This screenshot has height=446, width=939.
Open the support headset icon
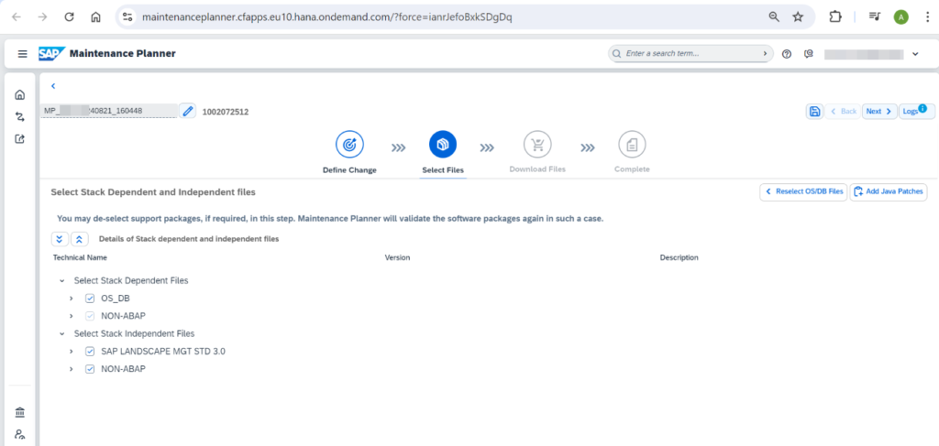click(x=809, y=54)
